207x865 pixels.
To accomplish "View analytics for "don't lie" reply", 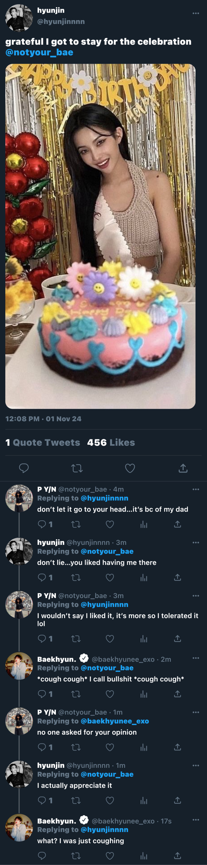I will click(144, 578).
